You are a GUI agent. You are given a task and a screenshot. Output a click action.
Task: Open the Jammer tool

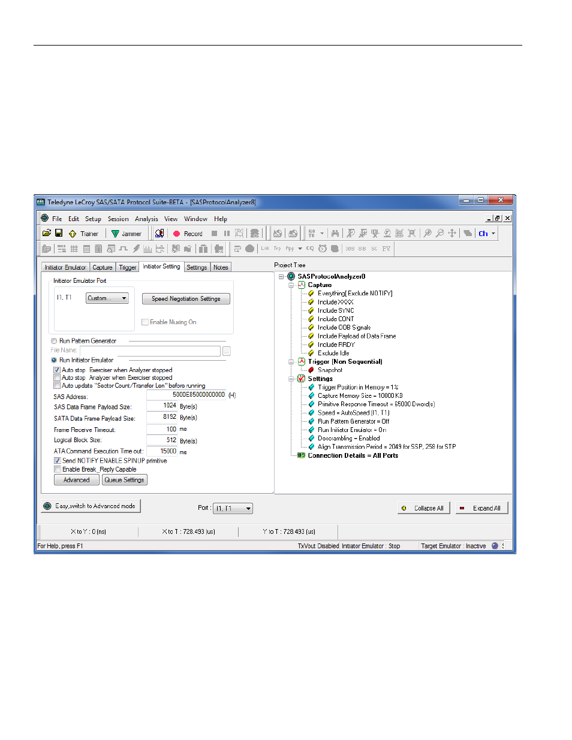pyautogui.click(x=127, y=234)
